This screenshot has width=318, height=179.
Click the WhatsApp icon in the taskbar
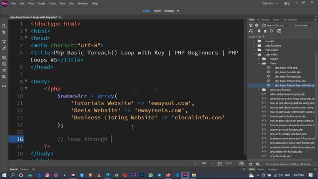pos(151,175)
